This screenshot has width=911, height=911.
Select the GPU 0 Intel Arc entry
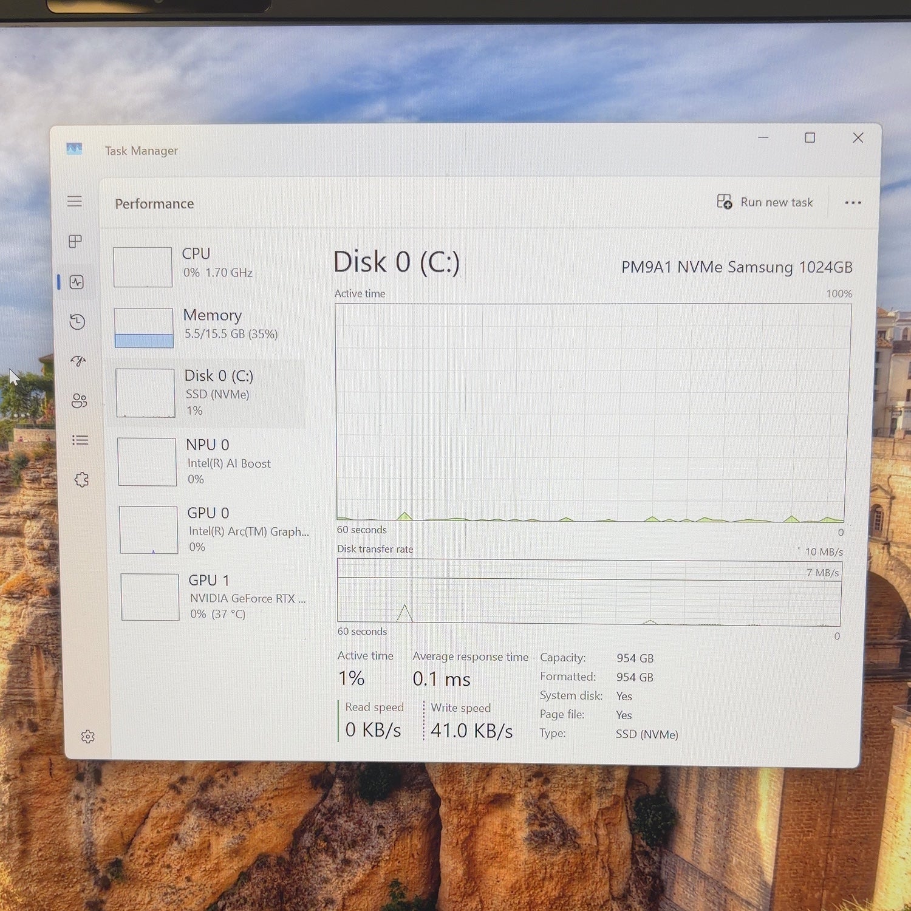point(213,529)
